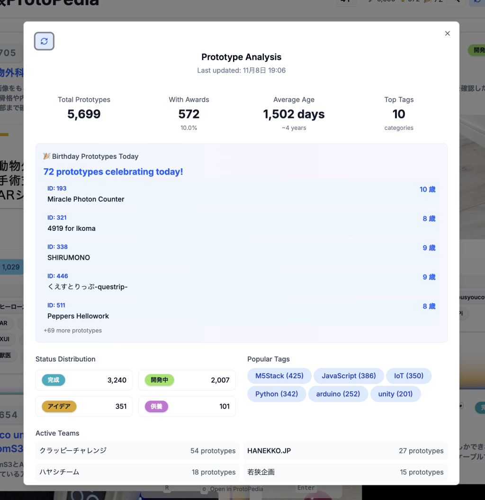Click the teal 完成 status badge

click(x=54, y=380)
